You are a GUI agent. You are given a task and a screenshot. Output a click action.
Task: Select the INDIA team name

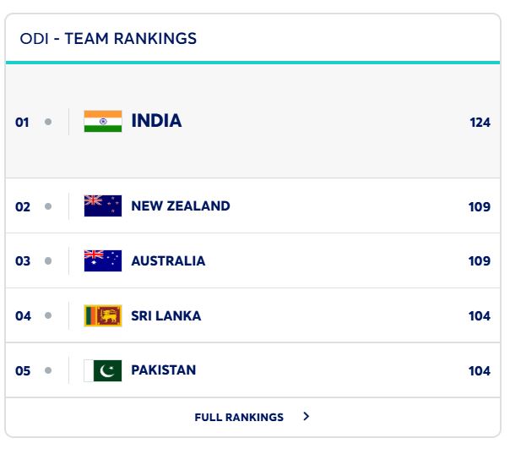[x=156, y=121]
